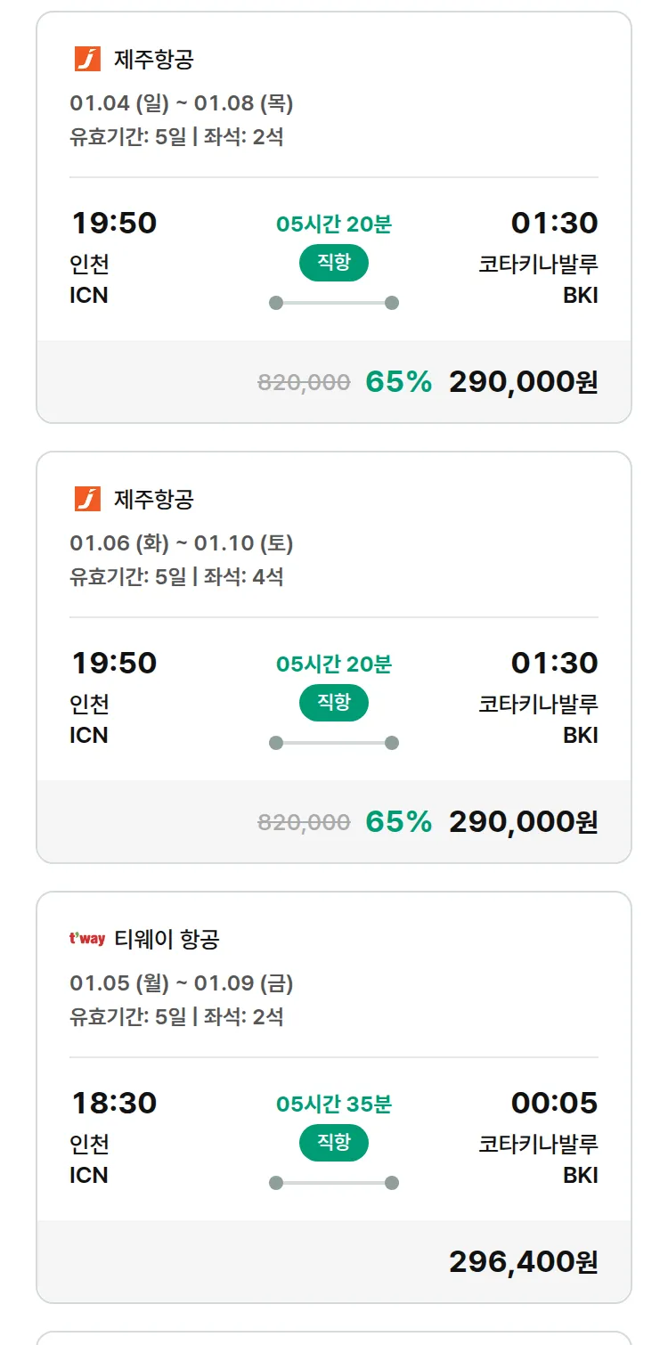668x1345 pixels.
Task: Select 290,000원 price for 01.06 flight
Action: click(x=523, y=822)
